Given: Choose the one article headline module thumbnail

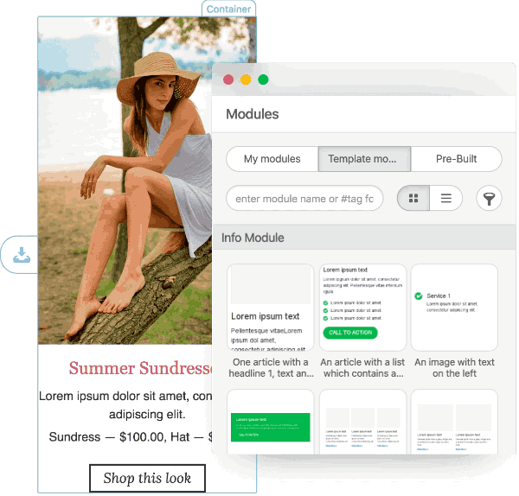Looking at the screenshot, I should click(x=271, y=308).
